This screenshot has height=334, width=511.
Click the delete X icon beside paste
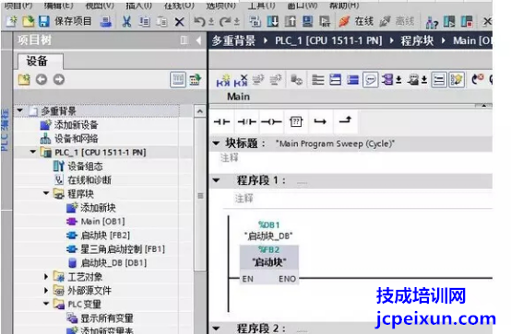[179, 22]
